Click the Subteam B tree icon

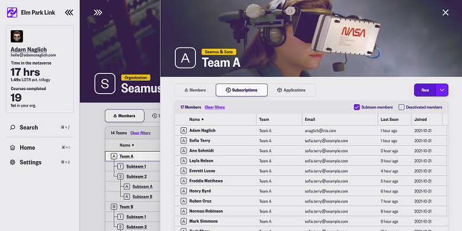[x=127, y=197]
